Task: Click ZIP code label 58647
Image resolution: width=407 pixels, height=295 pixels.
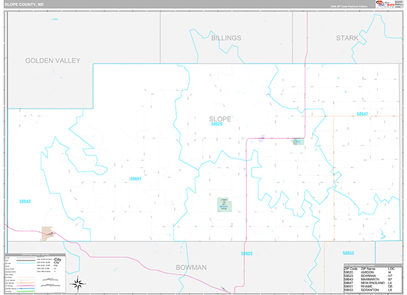Action: pyautogui.click(x=362, y=114)
